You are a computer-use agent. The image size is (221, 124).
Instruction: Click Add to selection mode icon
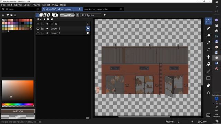pos(41,15)
